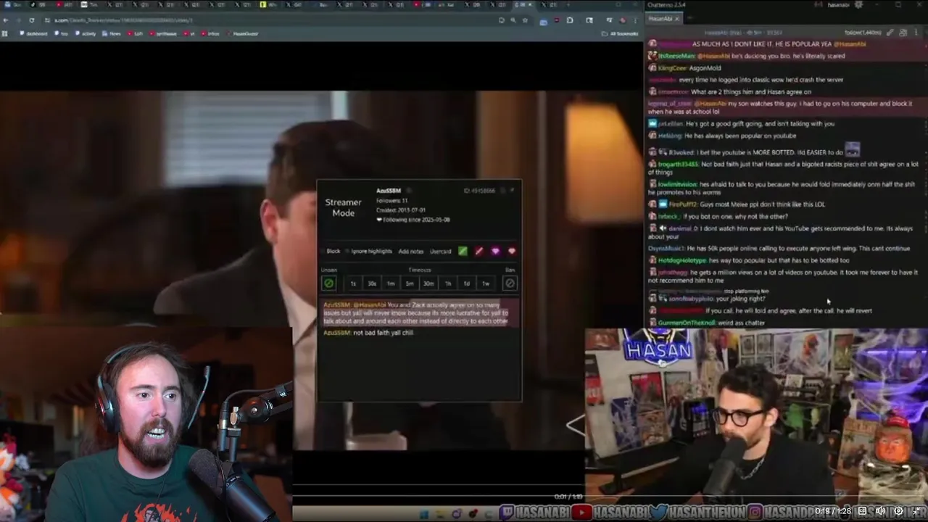
Task: Select the 30m timeout button
Action: point(428,283)
